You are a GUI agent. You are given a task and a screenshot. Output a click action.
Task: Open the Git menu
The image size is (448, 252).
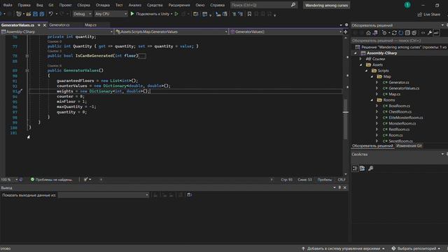point(51,5)
